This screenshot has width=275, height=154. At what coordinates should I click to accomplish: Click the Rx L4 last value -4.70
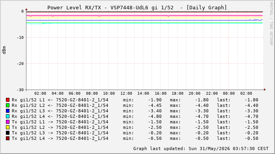[251, 116]
